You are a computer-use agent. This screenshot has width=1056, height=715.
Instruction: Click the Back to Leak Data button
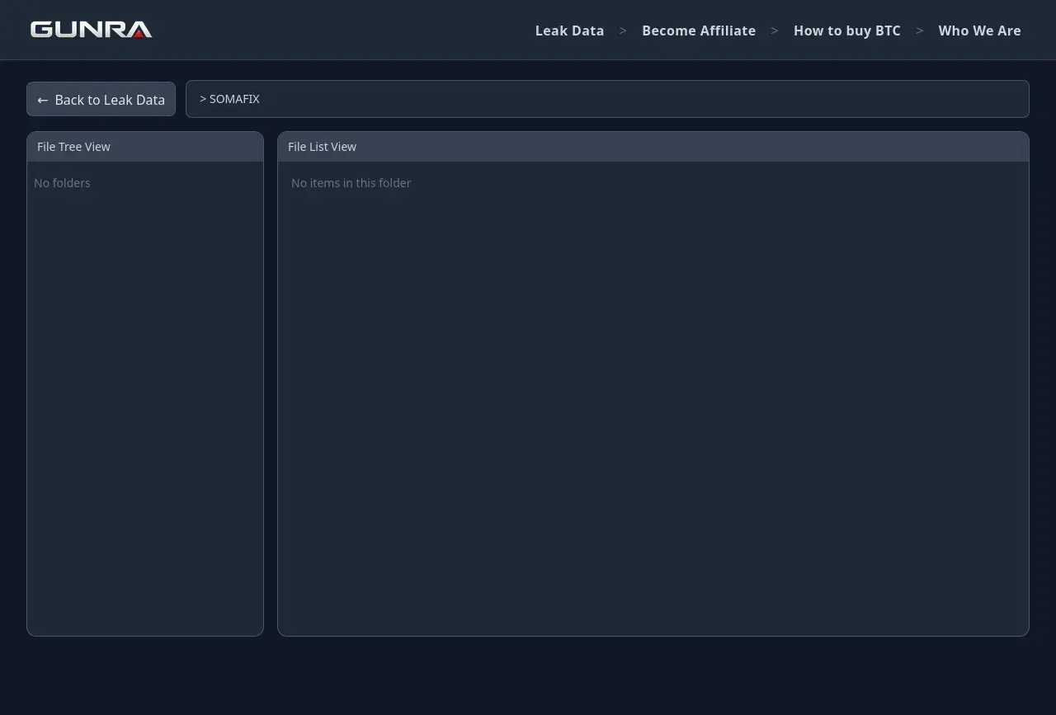(x=101, y=99)
